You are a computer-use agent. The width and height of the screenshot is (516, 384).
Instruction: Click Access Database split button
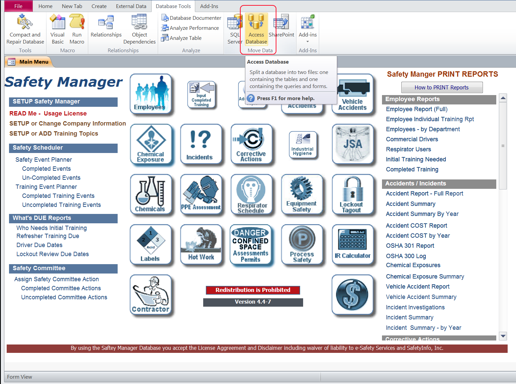256,29
